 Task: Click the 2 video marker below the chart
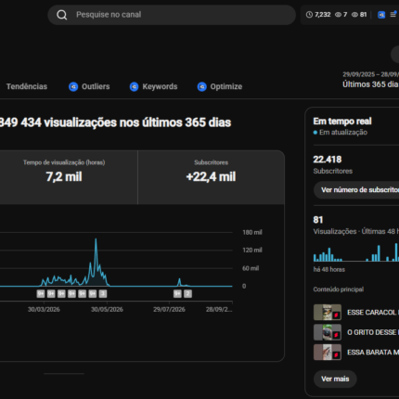[x=187, y=293]
